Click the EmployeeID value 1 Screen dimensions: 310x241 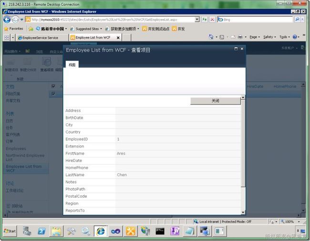pos(118,139)
